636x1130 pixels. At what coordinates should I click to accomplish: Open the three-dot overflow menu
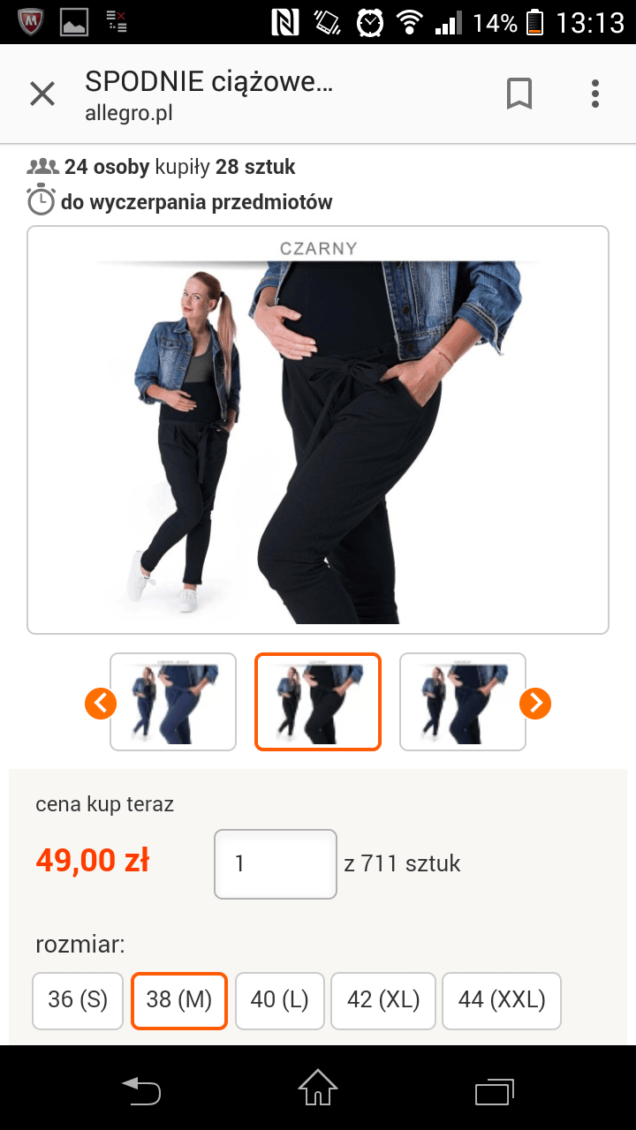(595, 94)
